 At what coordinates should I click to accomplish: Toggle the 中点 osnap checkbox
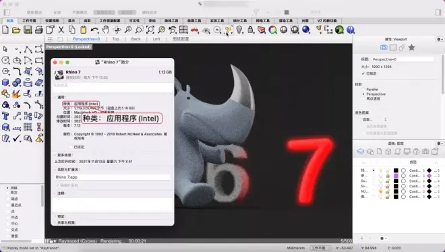[8, 218]
